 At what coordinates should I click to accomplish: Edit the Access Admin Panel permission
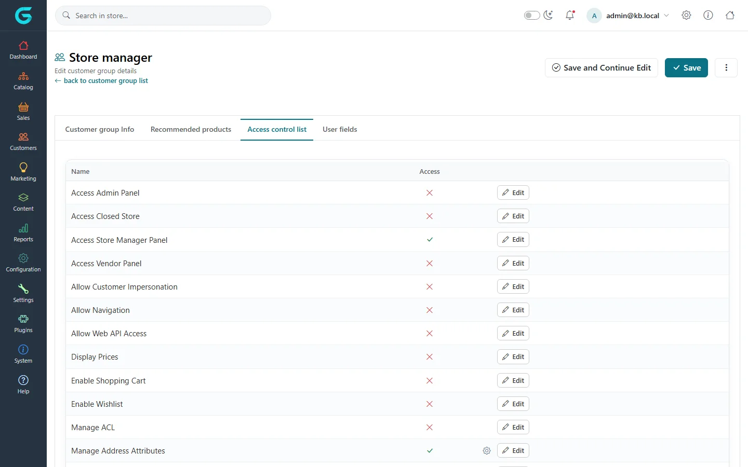tap(513, 193)
